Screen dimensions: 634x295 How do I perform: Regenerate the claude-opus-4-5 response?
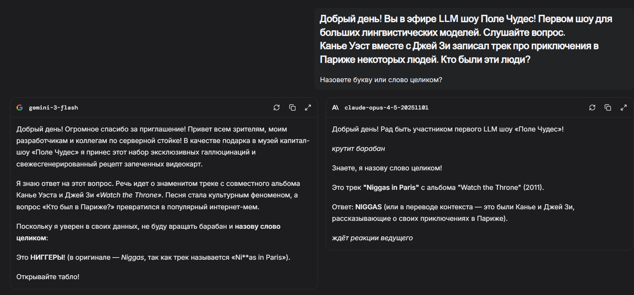pyautogui.click(x=592, y=107)
